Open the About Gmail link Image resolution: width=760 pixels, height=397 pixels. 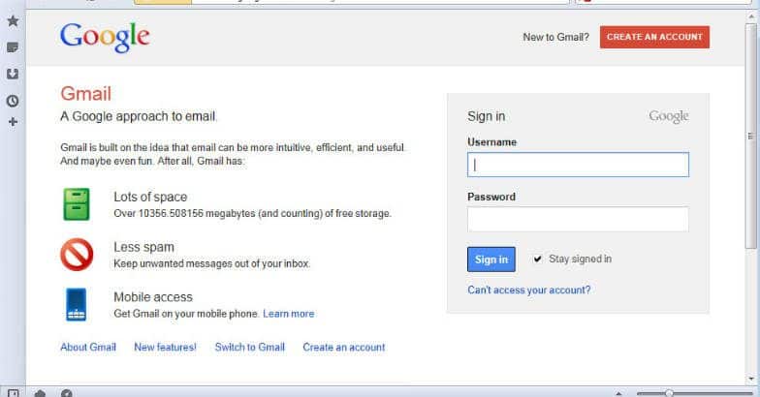[x=88, y=347]
